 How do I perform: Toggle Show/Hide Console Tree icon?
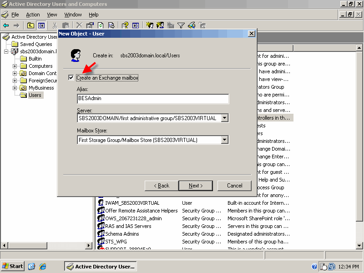pos(41,25)
